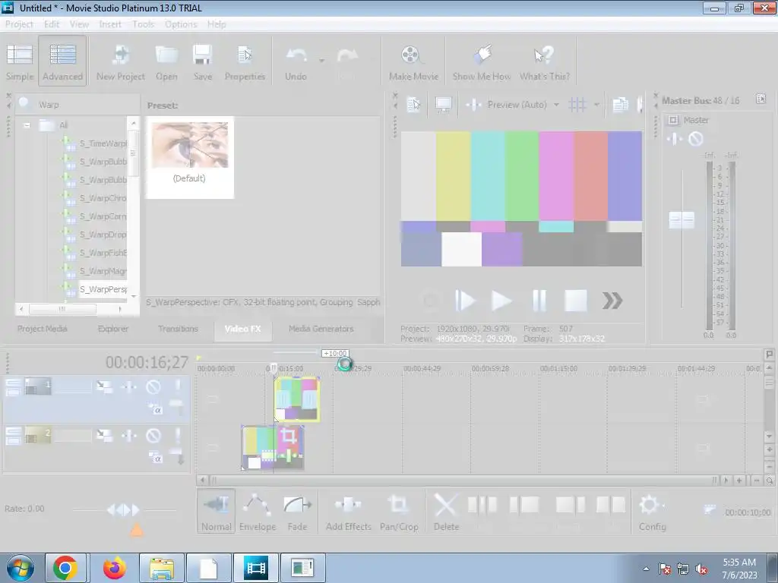
Task: Activate What's This help pointer
Action: click(544, 62)
